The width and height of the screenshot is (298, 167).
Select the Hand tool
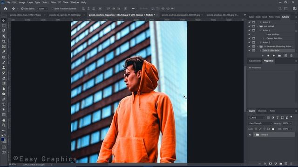4,120
